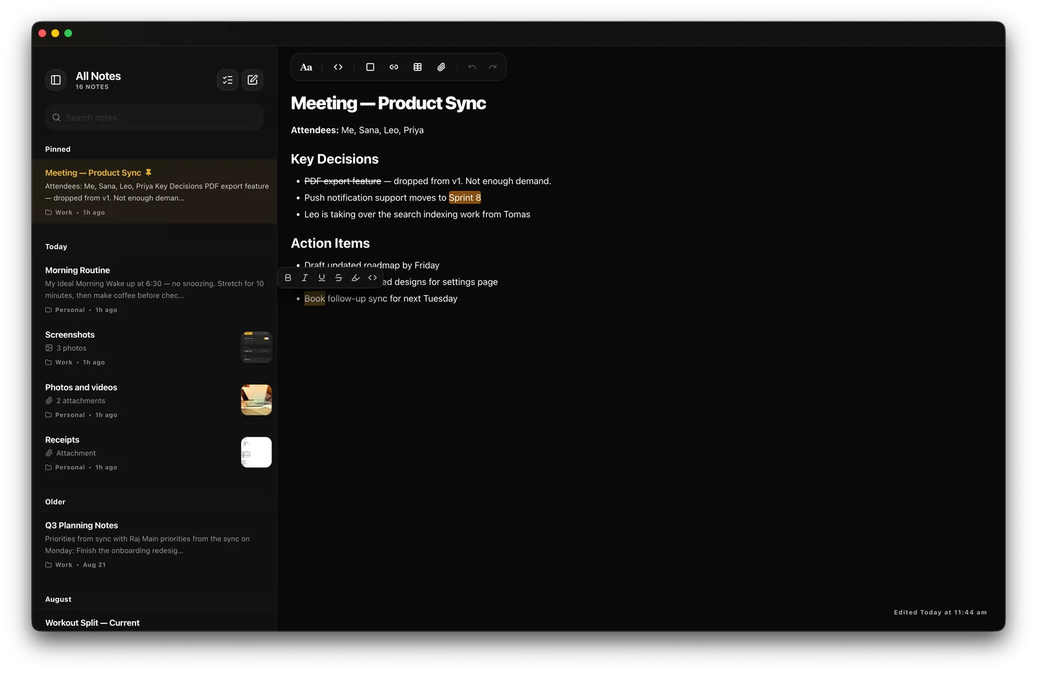Viewport: 1037px width, 673px height.
Task: Click the struck-through PDF export feature text
Action: coord(342,181)
